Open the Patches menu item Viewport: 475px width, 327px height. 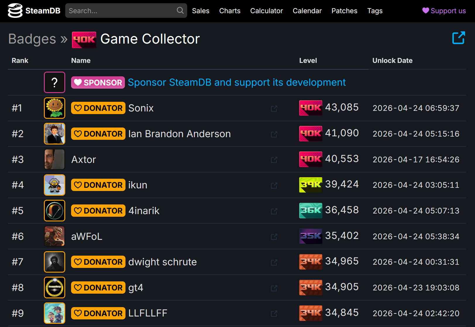point(344,11)
